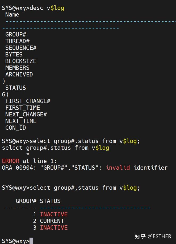176x244 pixels.
Task: Click the 知乎 @ESTHER watermark
Action: 153,236
